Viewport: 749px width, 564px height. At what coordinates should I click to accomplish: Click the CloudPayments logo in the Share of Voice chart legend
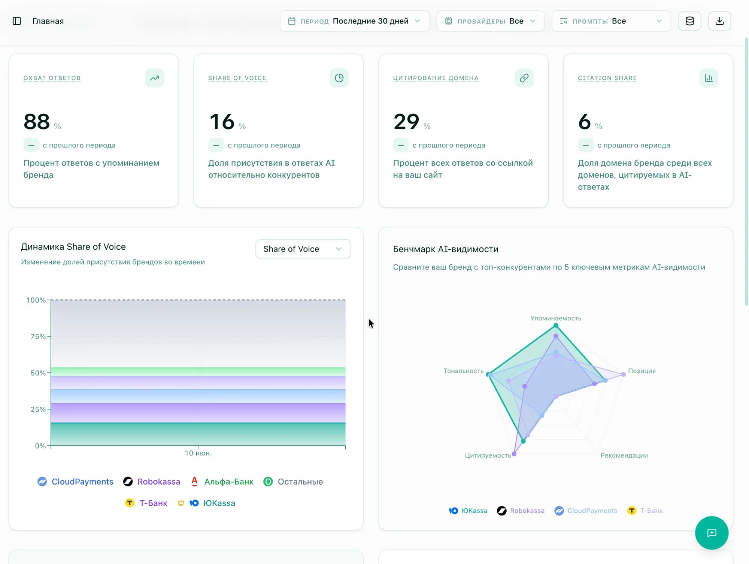pyautogui.click(x=42, y=482)
